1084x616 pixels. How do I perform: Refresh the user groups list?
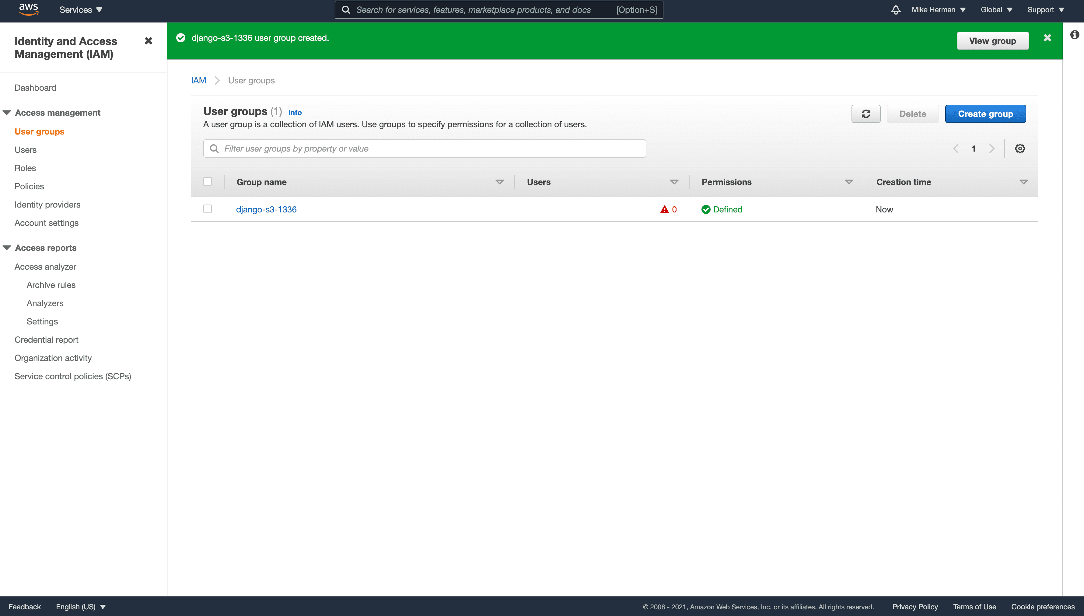click(866, 114)
